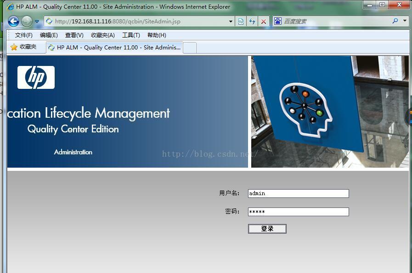Refresh the page with the refresh icon

(252, 22)
